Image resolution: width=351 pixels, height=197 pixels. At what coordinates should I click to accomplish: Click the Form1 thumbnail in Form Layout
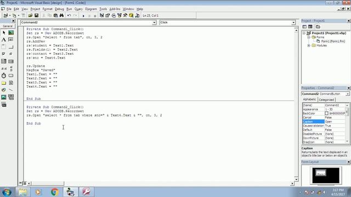click(320, 173)
